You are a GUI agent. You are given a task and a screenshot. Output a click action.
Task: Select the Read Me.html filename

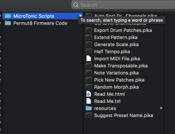pyautogui.click(x=109, y=94)
